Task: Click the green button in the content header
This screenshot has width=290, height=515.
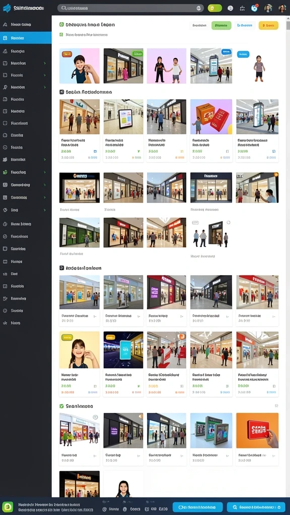Action: pos(222,25)
